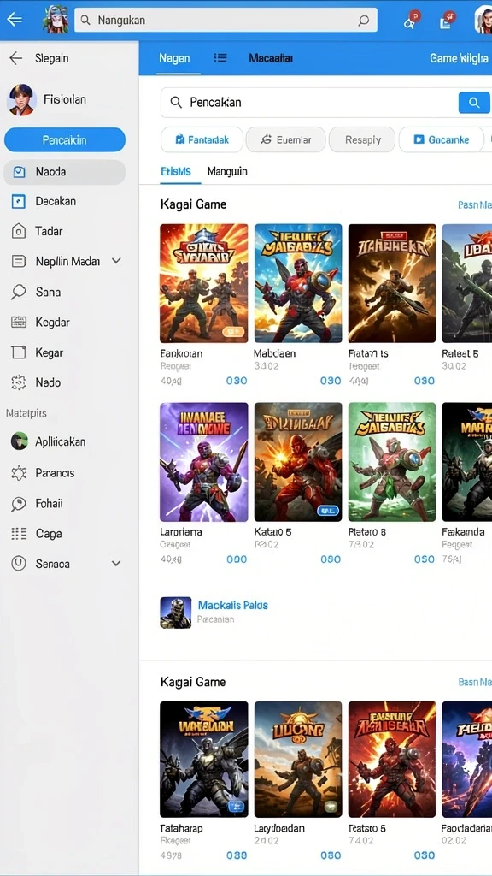The image size is (492, 876).
Task: Click the Fisiolan username text
Action: pyautogui.click(x=65, y=99)
